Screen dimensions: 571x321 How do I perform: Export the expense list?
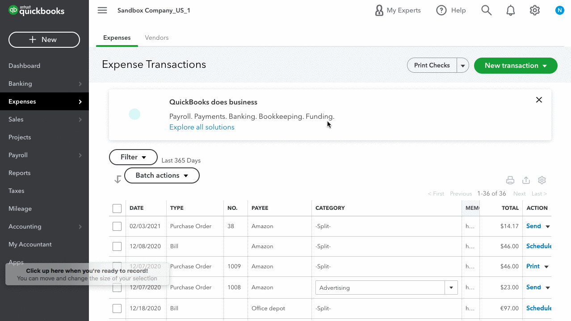[x=526, y=180]
